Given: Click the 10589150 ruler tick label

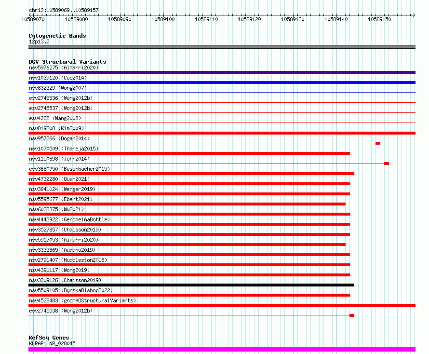Looking at the screenshot, I should click(x=379, y=19).
